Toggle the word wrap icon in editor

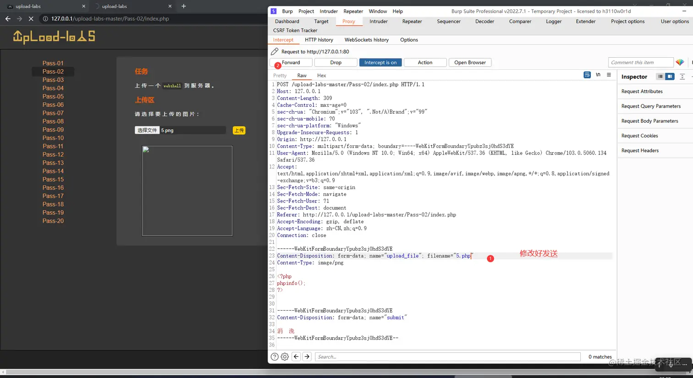tap(587, 75)
